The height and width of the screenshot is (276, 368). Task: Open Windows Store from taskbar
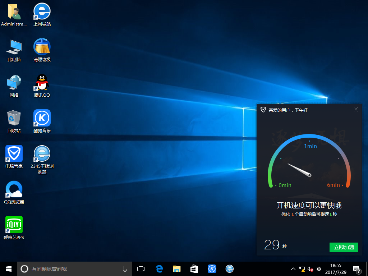[x=194, y=269]
